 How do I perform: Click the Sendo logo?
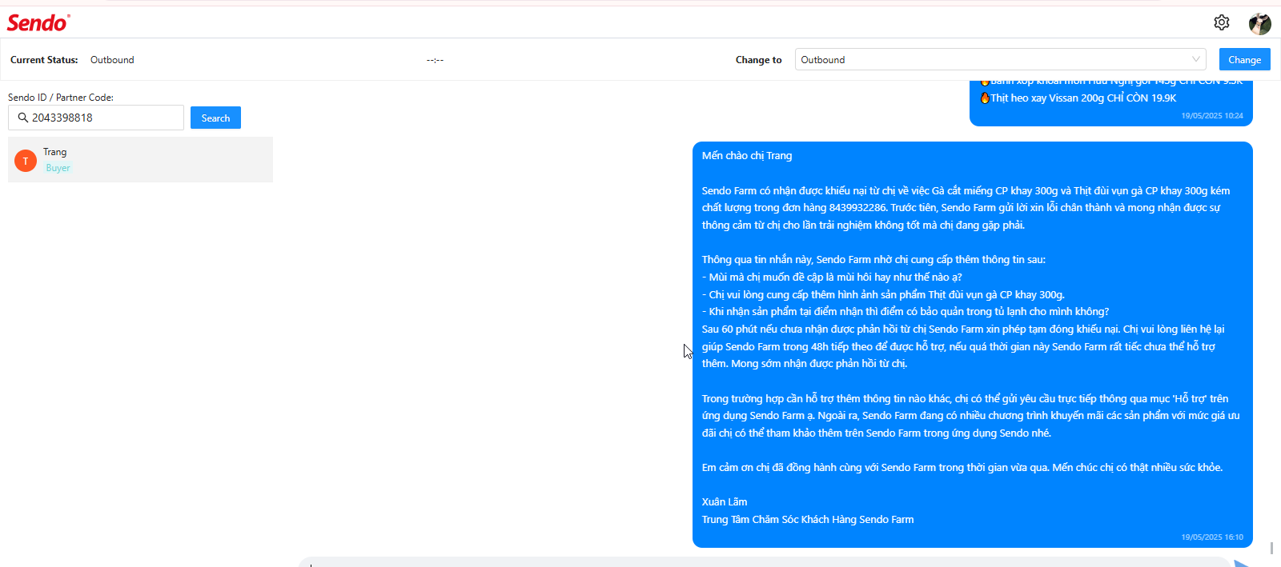(x=38, y=22)
